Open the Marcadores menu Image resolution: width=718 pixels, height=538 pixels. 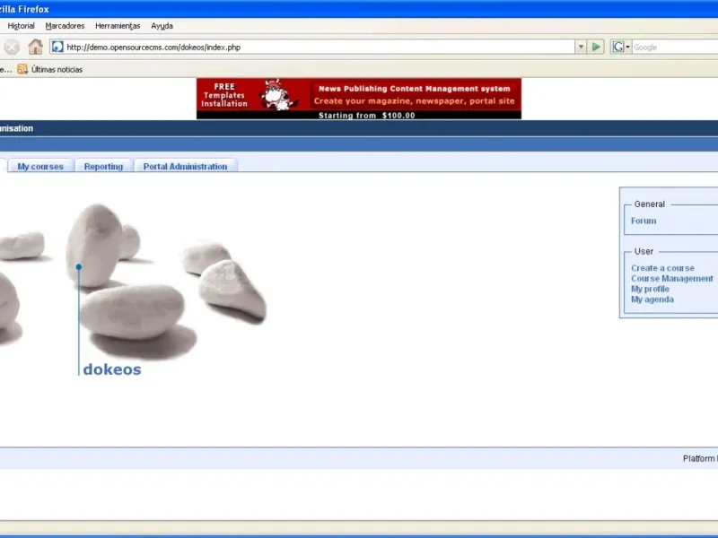(x=65, y=26)
